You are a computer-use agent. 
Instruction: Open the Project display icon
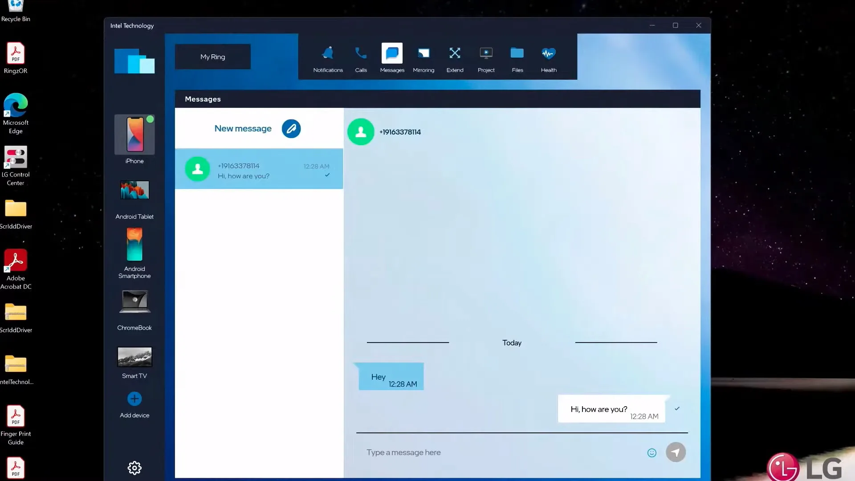click(486, 53)
